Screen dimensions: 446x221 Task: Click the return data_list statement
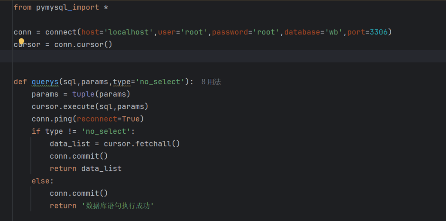tap(85, 168)
